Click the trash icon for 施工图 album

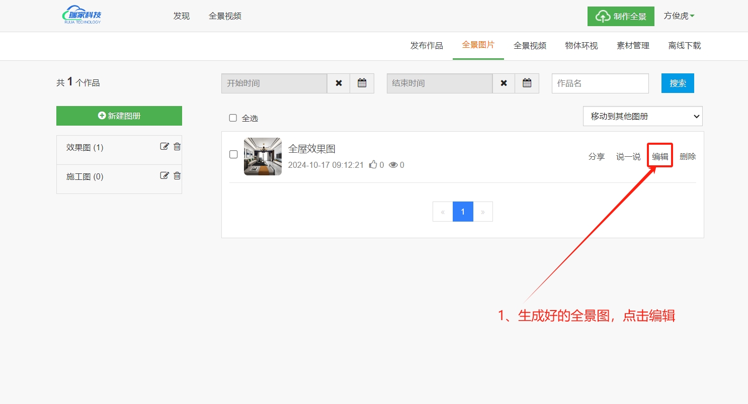coord(177,176)
